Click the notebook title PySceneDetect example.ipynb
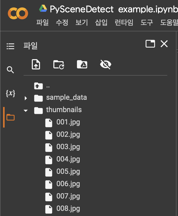Viewport: 178px width, 216px height. [x=114, y=9]
